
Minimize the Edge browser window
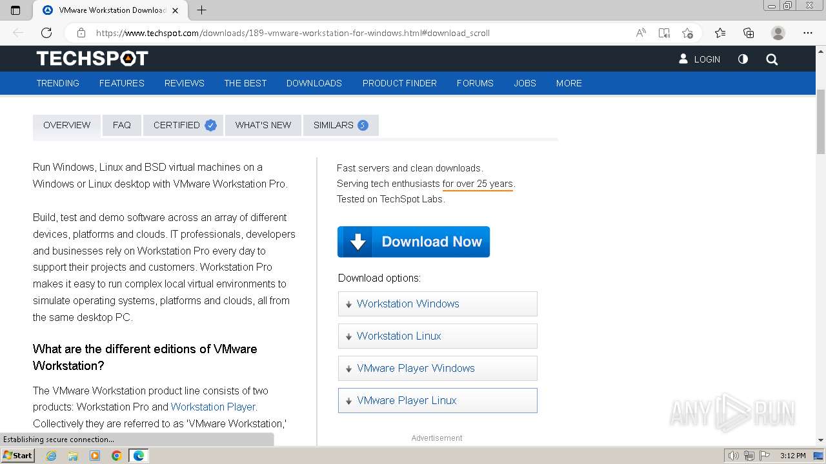tap(772, 6)
